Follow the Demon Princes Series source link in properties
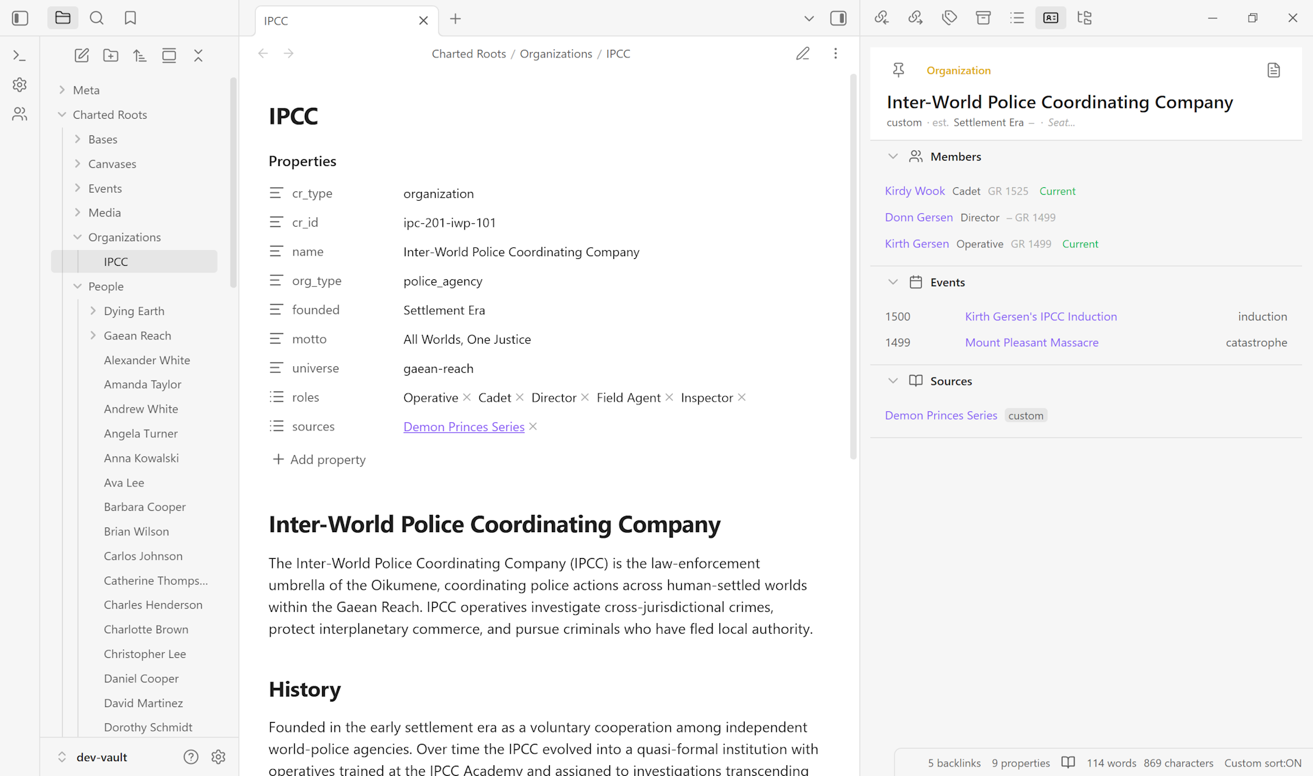This screenshot has width=1313, height=776. point(464,427)
